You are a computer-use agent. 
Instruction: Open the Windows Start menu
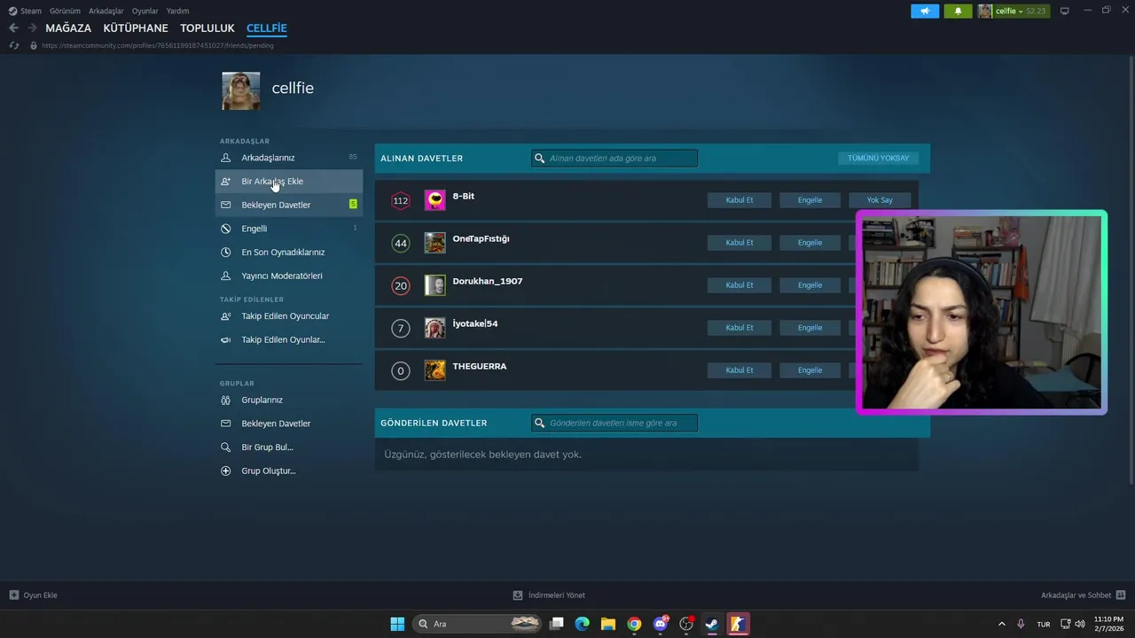(x=397, y=624)
